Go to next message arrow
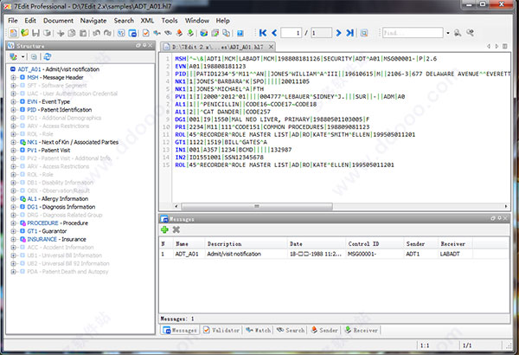This screenshot has width=519, height=355. click(x=338, y=33)
